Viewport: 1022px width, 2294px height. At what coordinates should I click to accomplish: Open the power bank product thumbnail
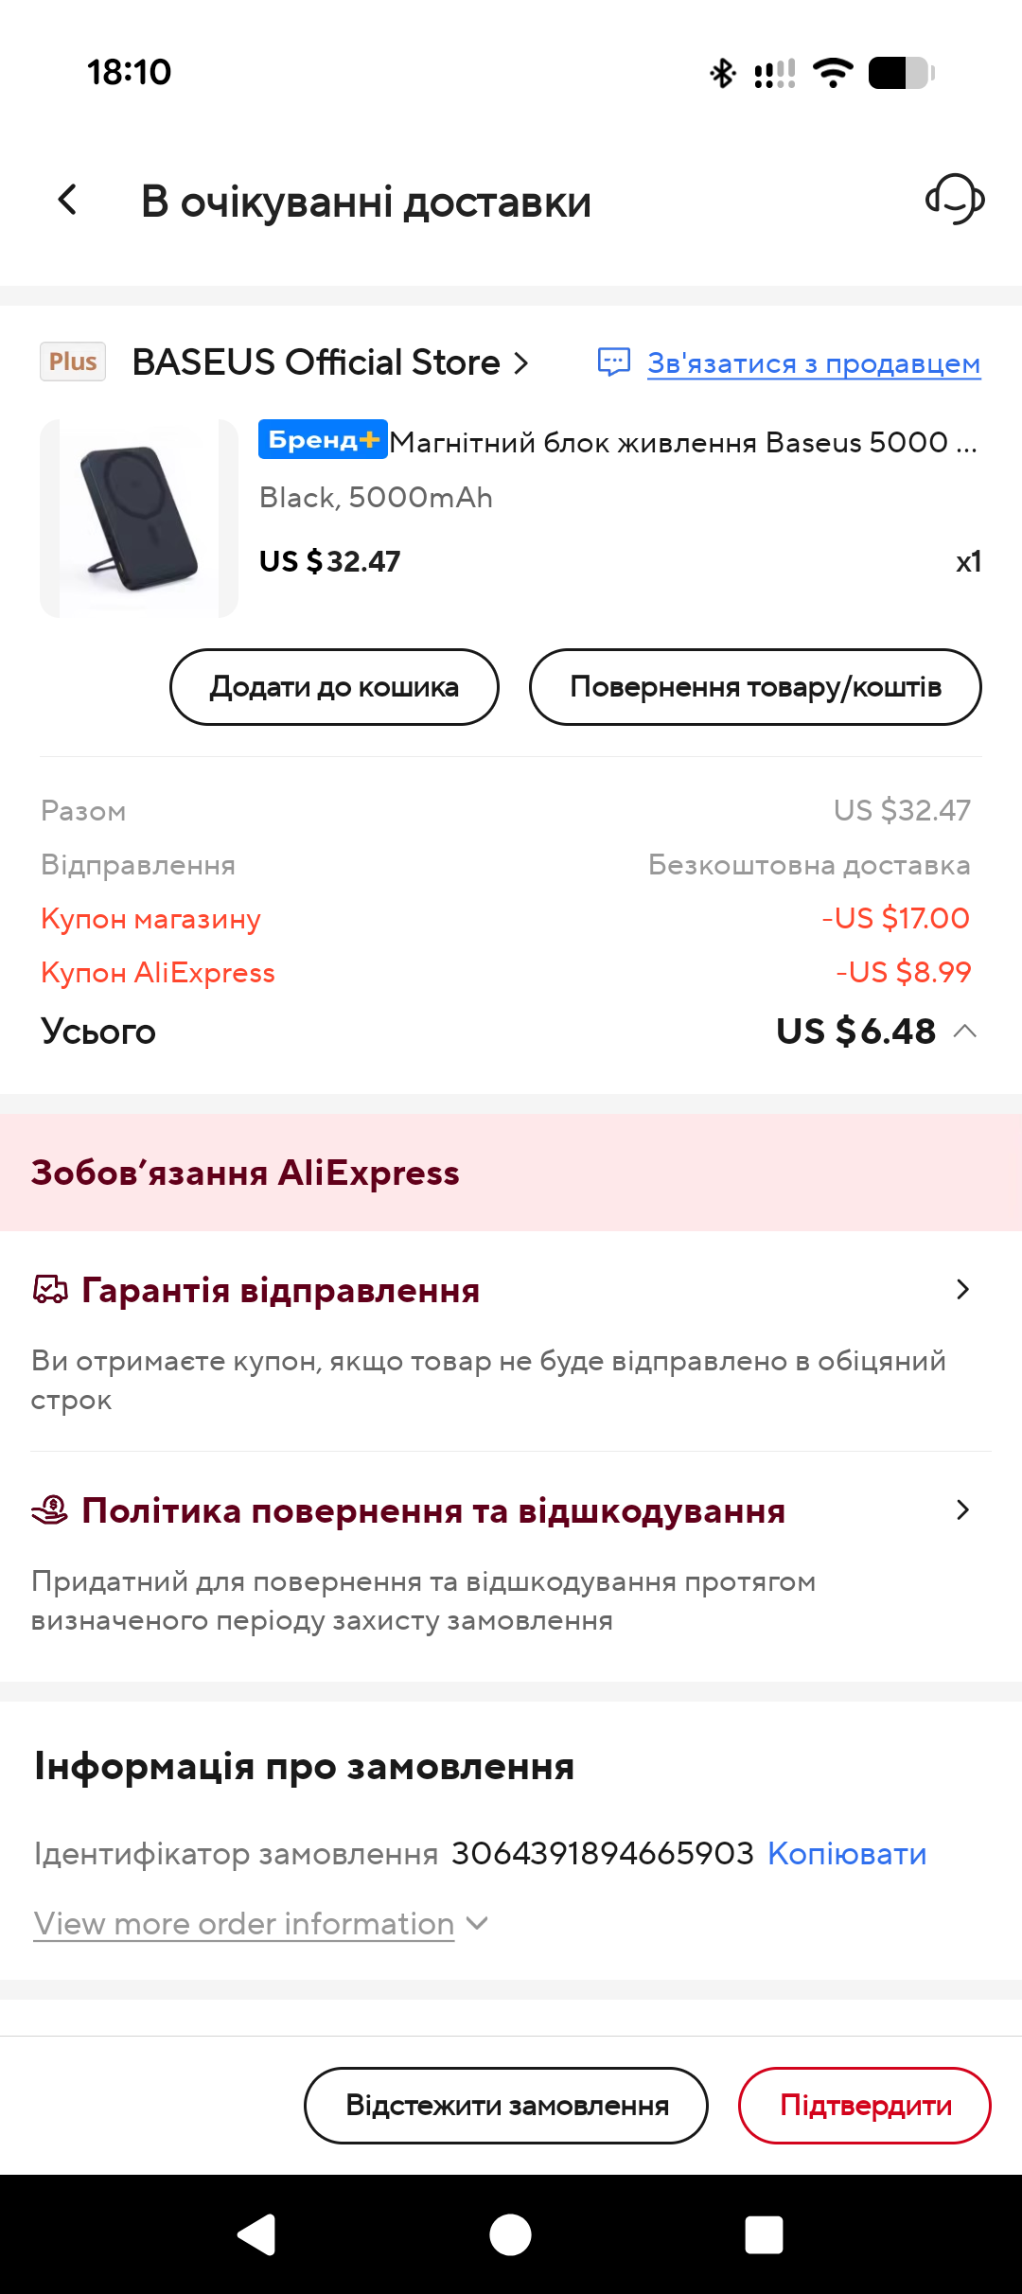click(139, 519)
